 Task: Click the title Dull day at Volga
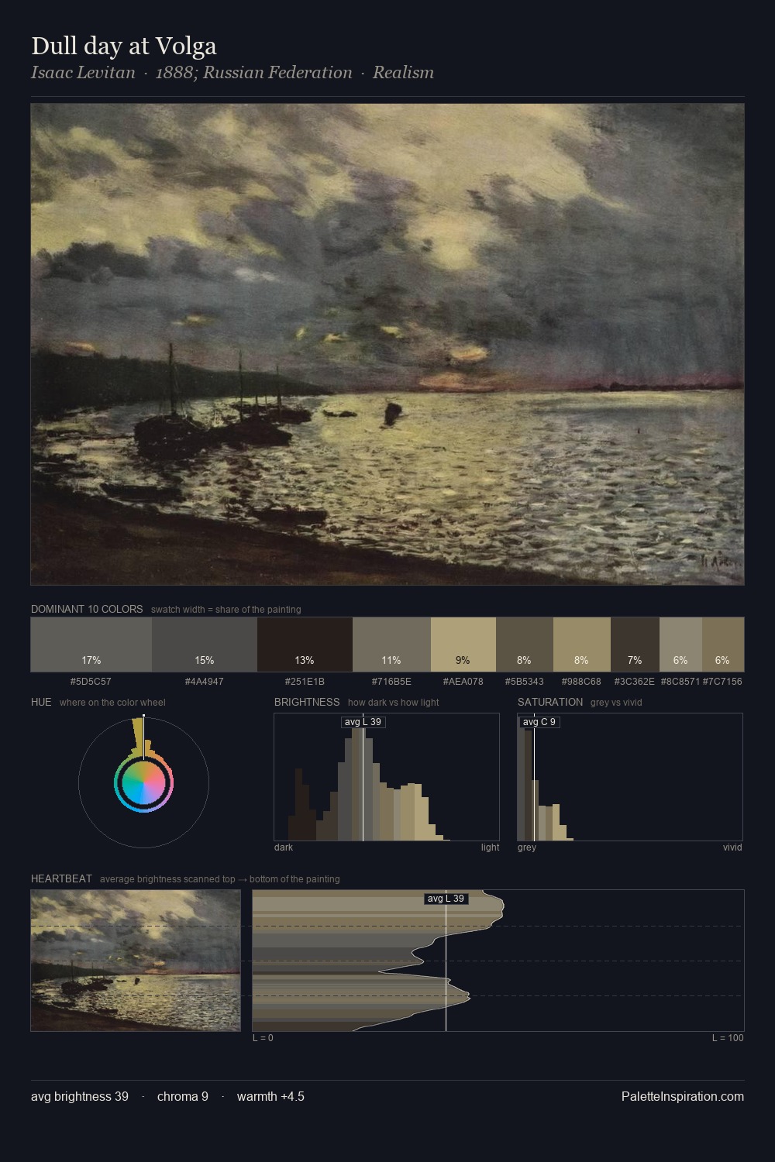point(124,46)
